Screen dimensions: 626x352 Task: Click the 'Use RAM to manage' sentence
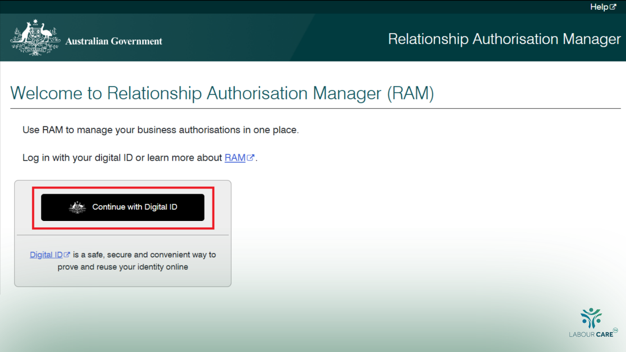(x=161, y=130)
